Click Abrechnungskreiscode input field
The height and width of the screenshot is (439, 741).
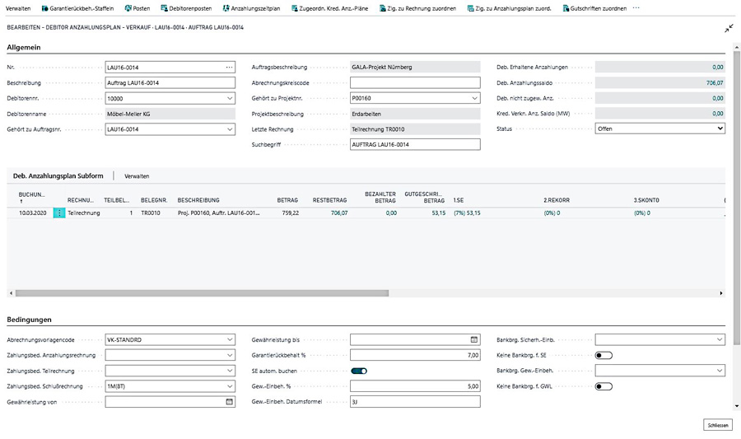pyautogui.click(x=415, y=82)
